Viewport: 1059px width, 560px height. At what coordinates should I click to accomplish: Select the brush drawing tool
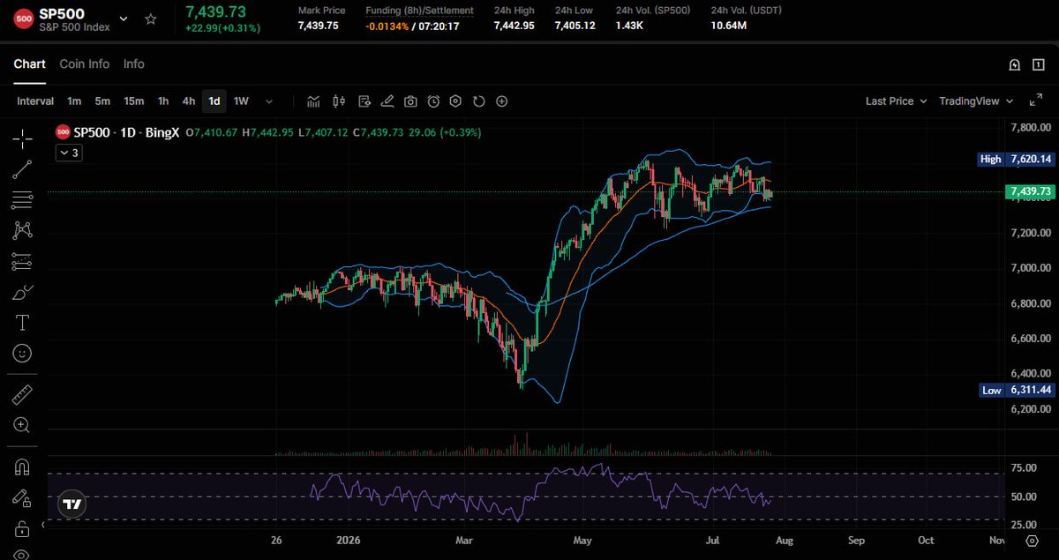(23, 292)
